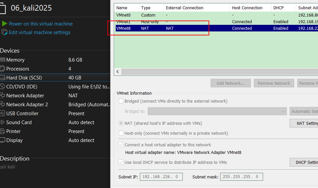Select the Bridged radio button
The image size is (318, 188).
tap(121, 101)
